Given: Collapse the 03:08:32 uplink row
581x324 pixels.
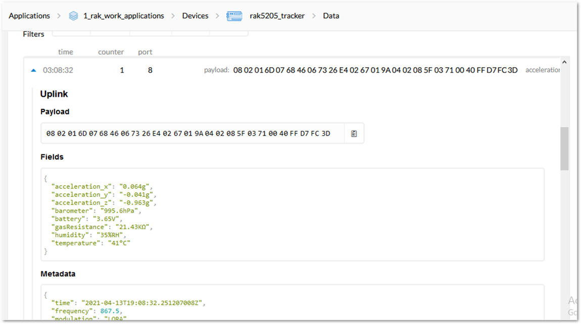Looking at the screenshot, I should point(34,70).
